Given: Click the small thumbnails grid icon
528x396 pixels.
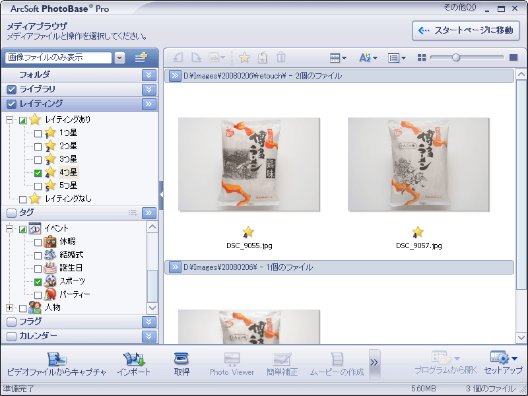Looking at the screenshot, I should [x=422, y=57].
